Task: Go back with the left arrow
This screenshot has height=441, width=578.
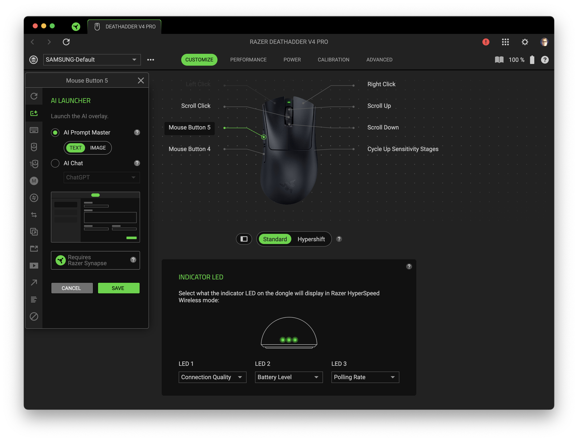Action: [33, 42]
